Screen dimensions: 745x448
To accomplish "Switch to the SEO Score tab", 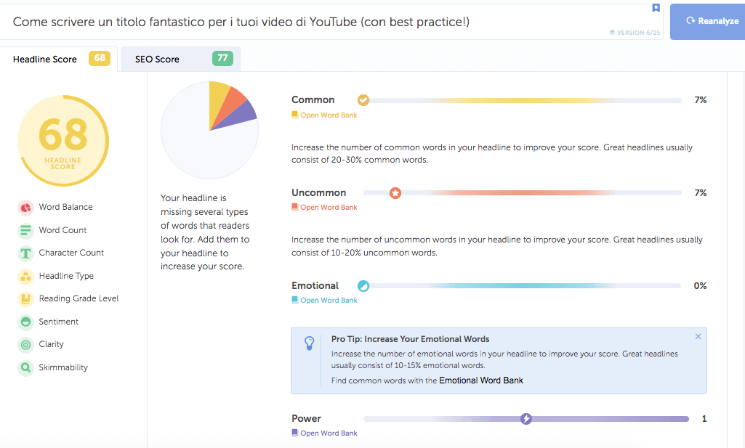I will pyautogui.click(x=180, y=59).
